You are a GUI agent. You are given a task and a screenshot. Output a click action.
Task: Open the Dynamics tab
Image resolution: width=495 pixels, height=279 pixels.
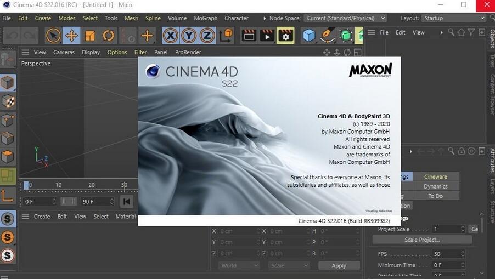(436, 186)
